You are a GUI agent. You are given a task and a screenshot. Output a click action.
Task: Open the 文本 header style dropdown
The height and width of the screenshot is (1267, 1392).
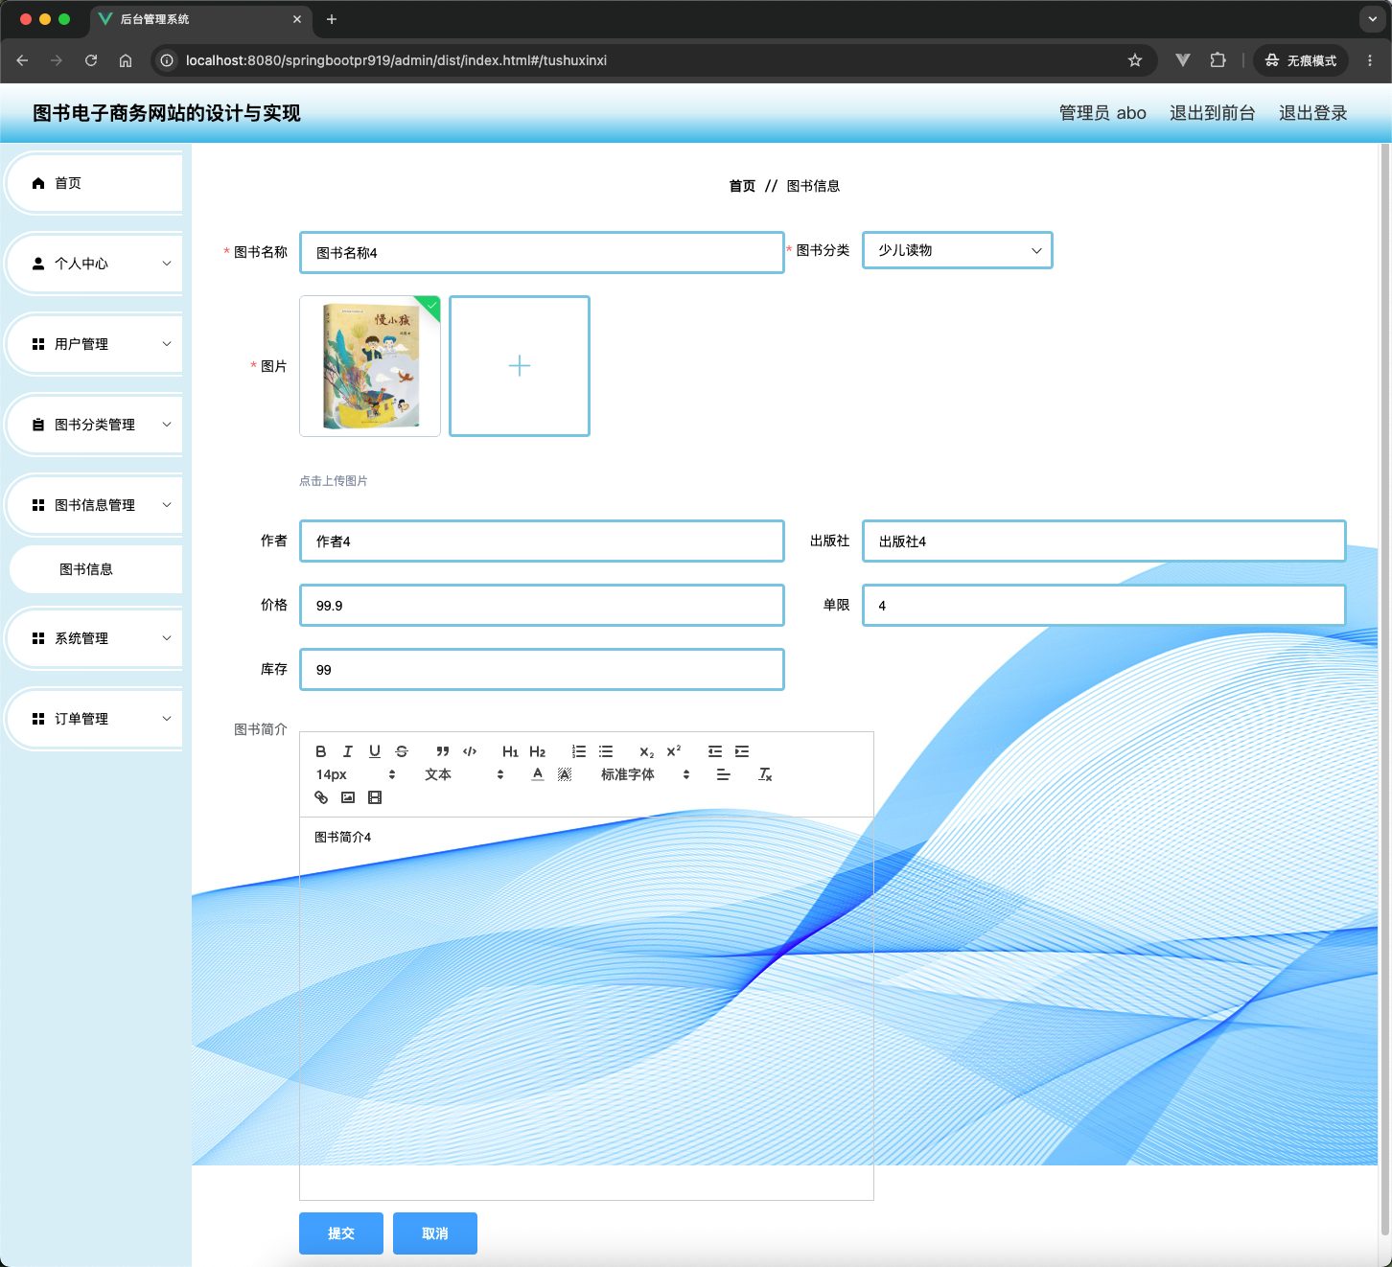464,774
